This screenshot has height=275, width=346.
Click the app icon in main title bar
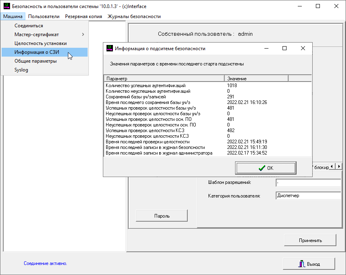pyautogui.click(x=6, y=6)
